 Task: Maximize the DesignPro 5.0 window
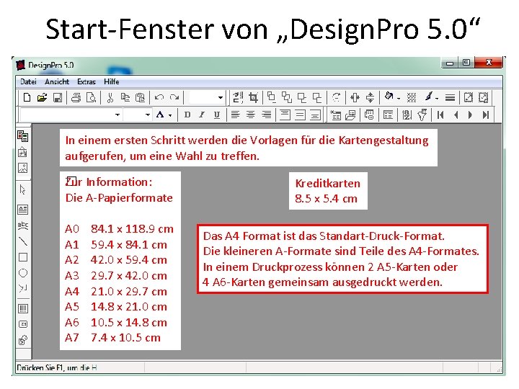click(466, 62)
